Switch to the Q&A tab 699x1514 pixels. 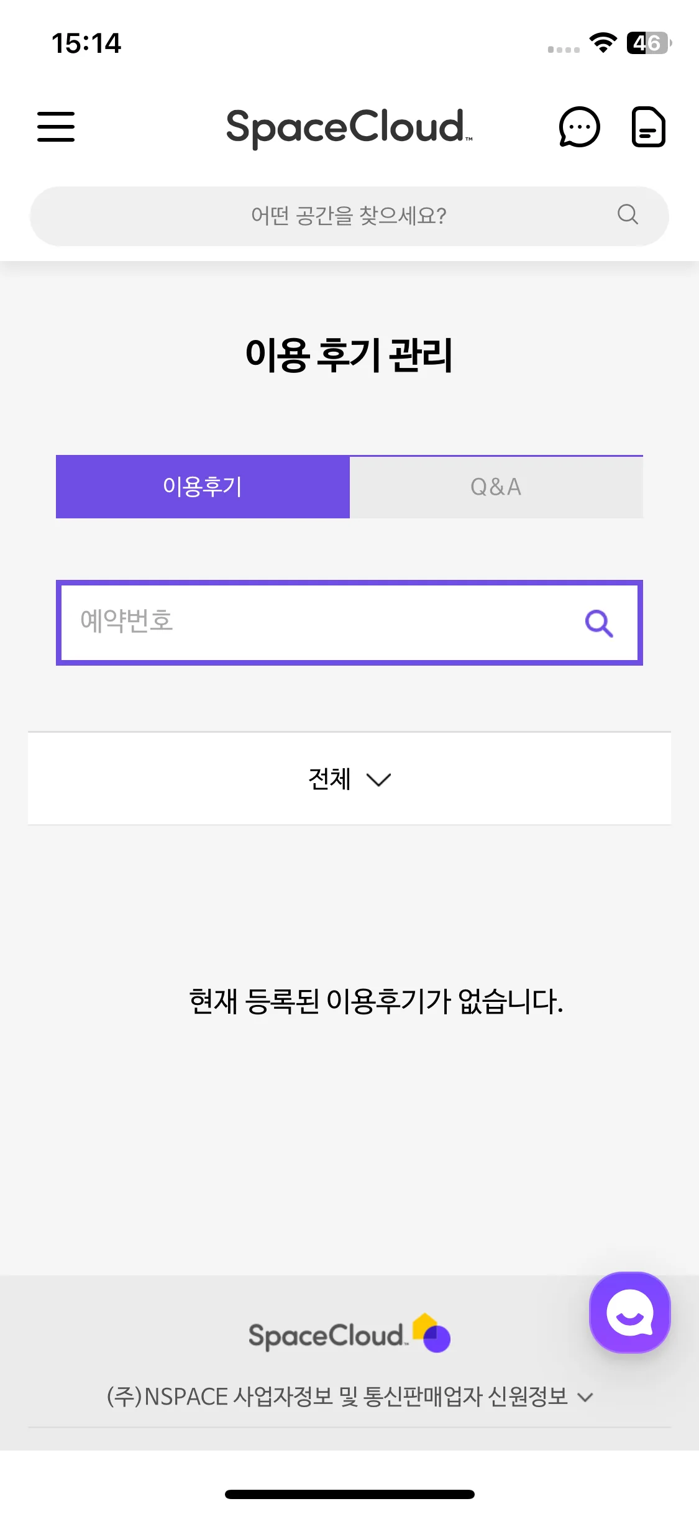496,487
